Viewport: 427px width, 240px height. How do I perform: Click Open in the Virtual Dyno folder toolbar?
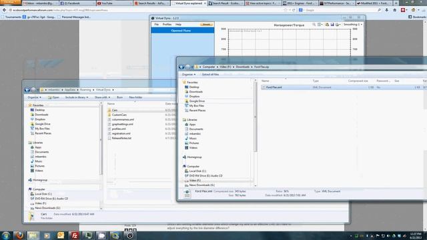click(x=53, y=97)
